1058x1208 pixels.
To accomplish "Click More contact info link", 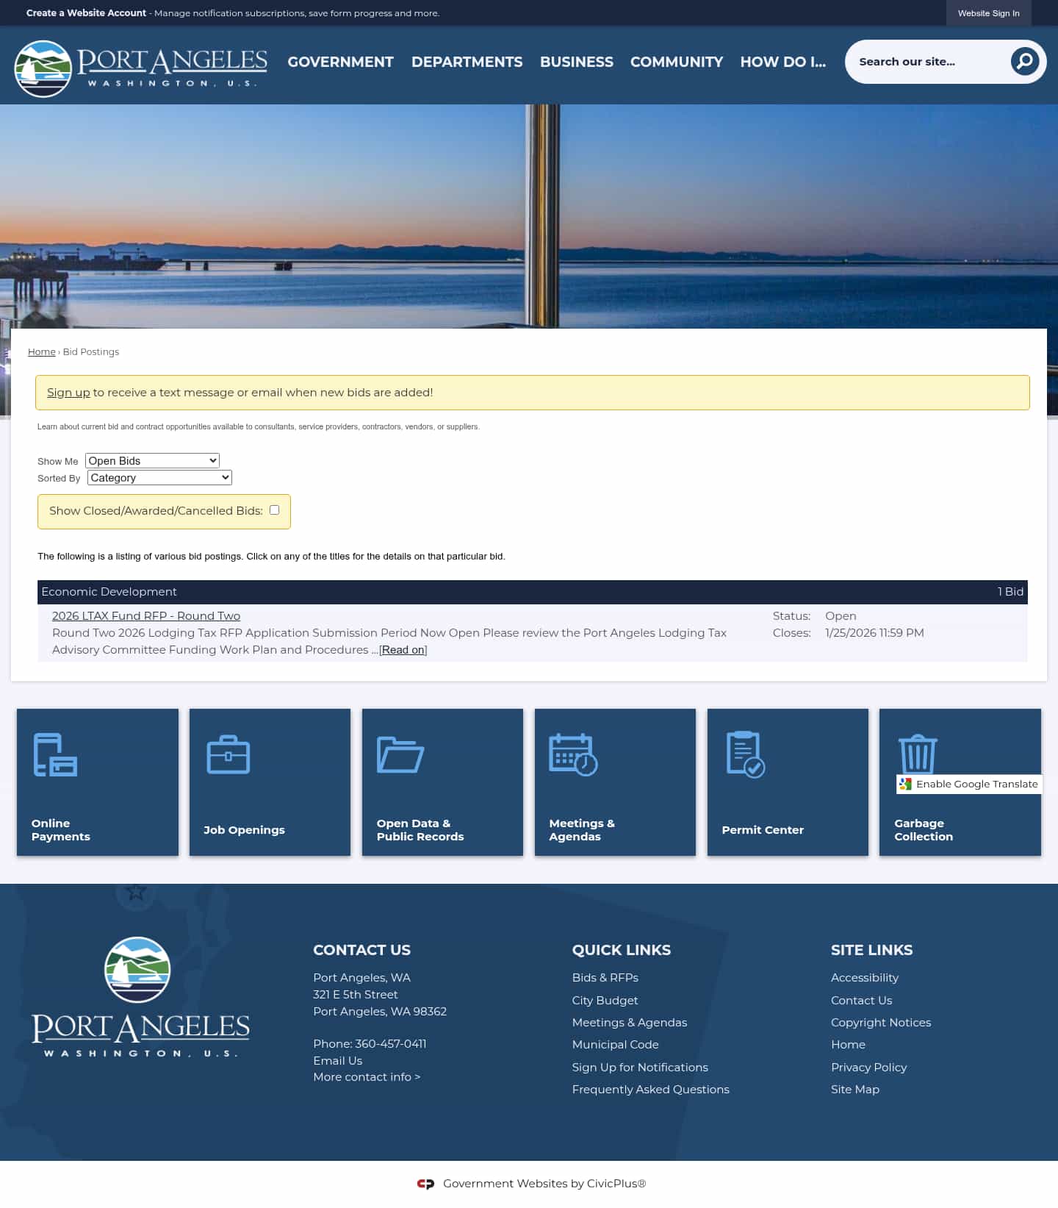I will 367,1077.
